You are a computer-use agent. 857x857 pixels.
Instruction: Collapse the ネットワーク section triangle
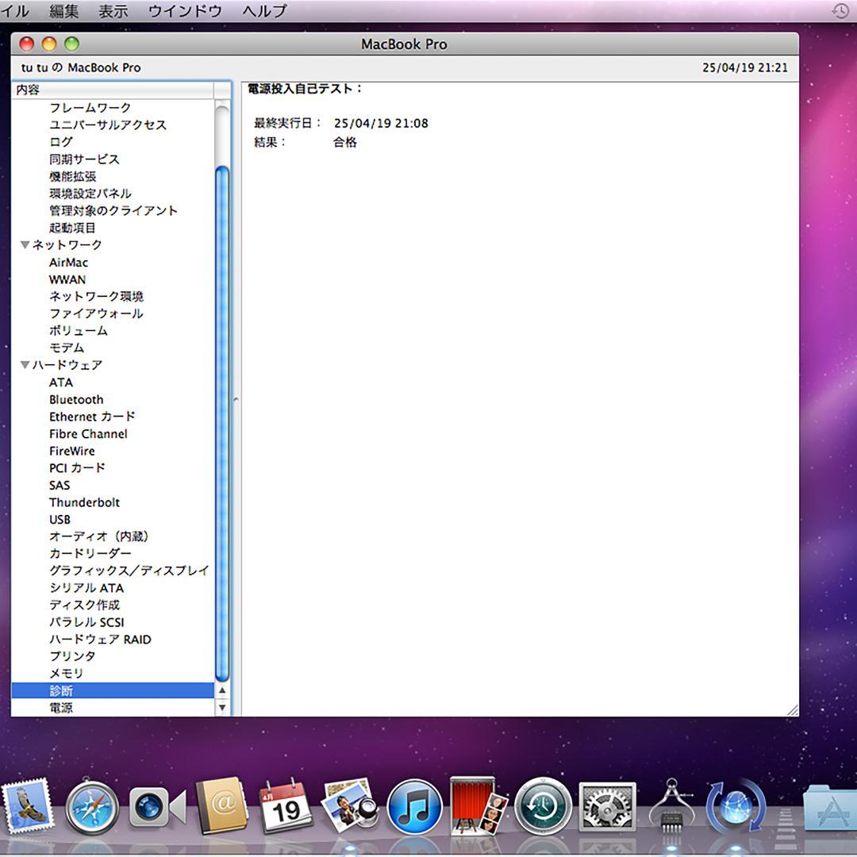pyautogui.click(x=25, y=244)
